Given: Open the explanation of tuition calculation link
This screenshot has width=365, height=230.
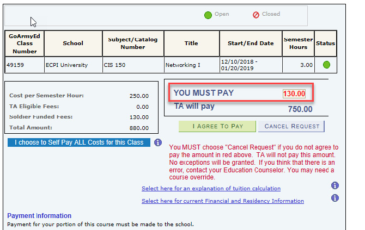Looking at the screenshot, I should (211, 189).
